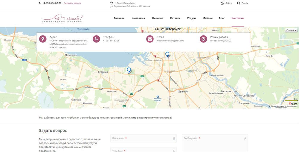
Task: Click the lock icon beside Войти
Action: tap(222, 3)
